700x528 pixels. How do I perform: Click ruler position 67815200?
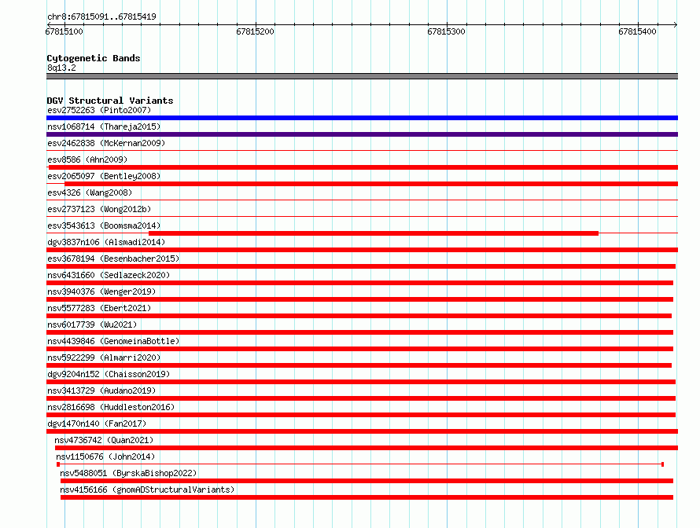click(256, 31)
